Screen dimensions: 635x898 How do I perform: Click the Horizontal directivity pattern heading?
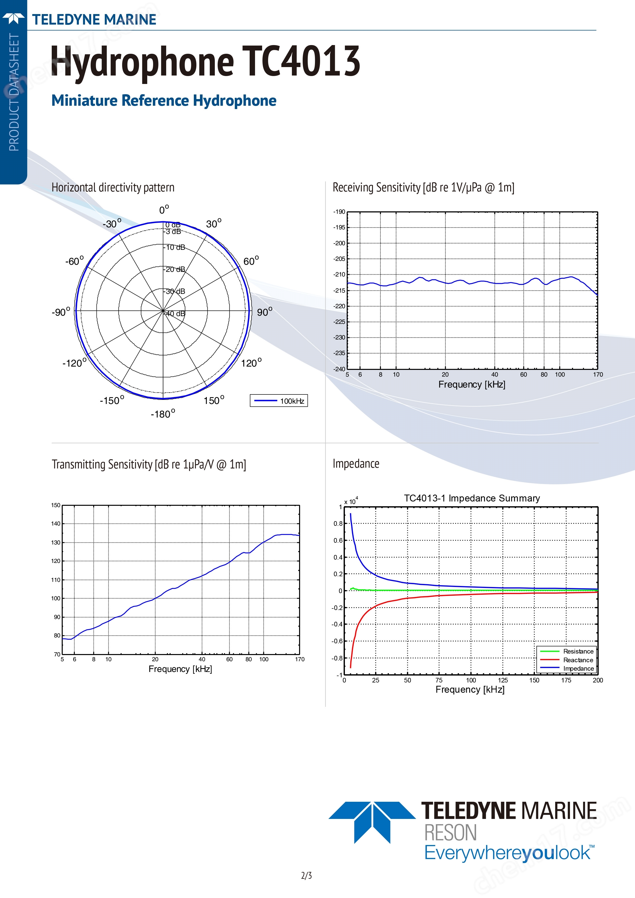[x=113, y=187]
